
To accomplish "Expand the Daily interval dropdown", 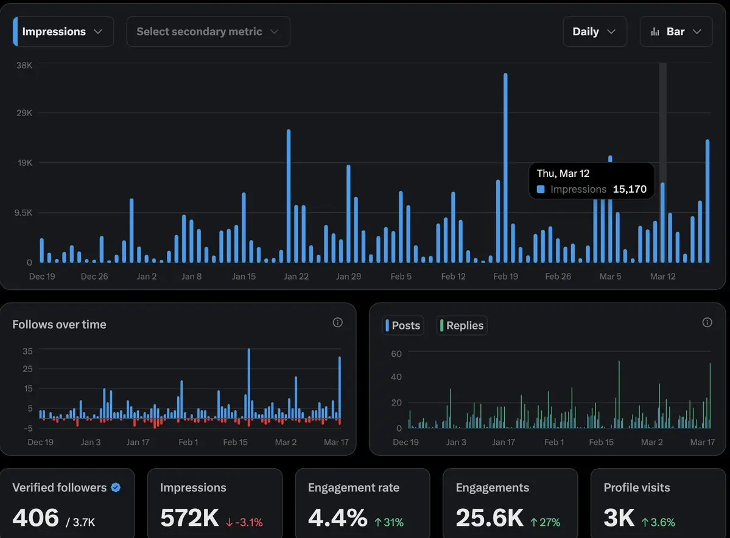I will [x=594, y=32].
